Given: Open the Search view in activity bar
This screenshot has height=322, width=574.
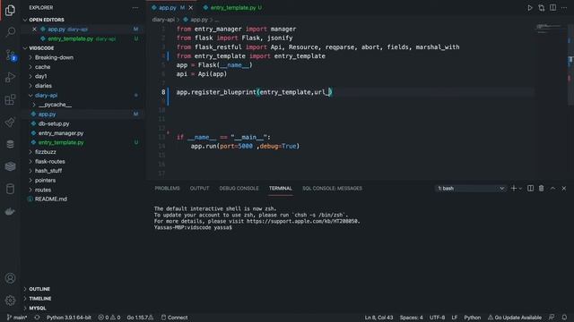Looking at the screenshot, I should point(10,32).
